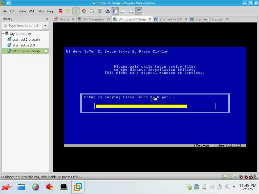This screenshot has height=194, width=259.
Task: Select 'star red 2.o again' in Library
Action: pos(26,39)
